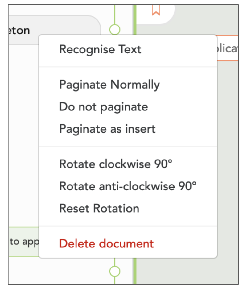Click empty left panel background
The width and height of the screenshot is (243, 287).
tap(23, 135)
